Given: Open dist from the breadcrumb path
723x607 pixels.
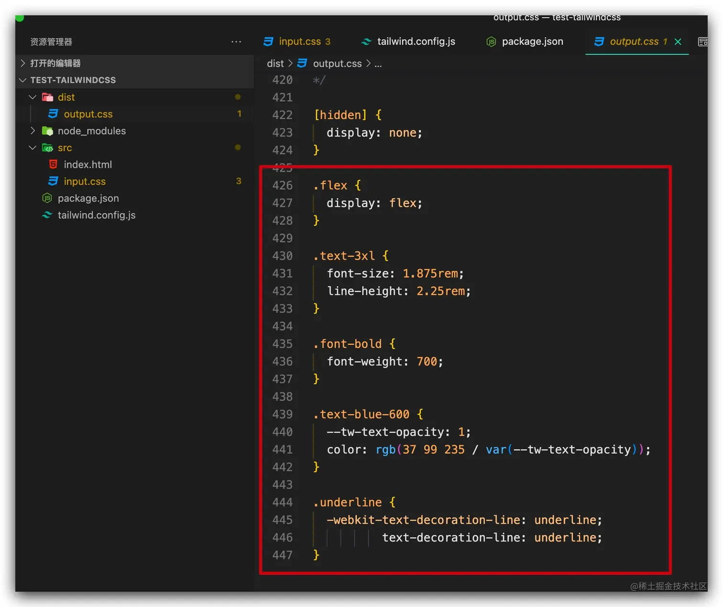Looking at the screenshot, I should pyautogui.click(x=275, y=63).
